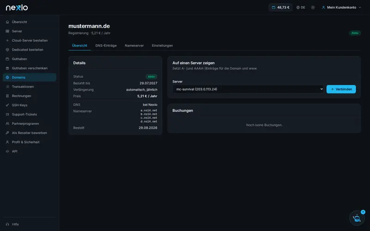Open Transaktionen in the sidebar
The image size is (370, 231).
[30, 86]
